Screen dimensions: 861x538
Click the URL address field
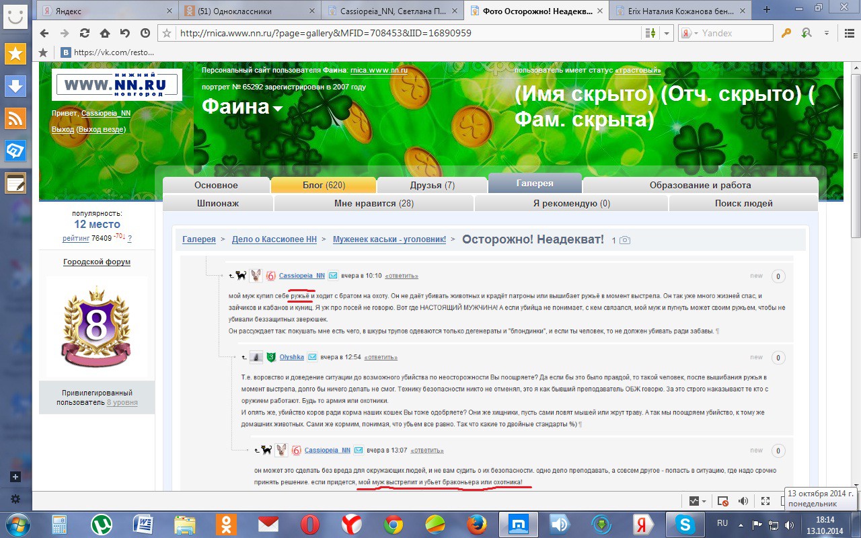tap(409, 33)
